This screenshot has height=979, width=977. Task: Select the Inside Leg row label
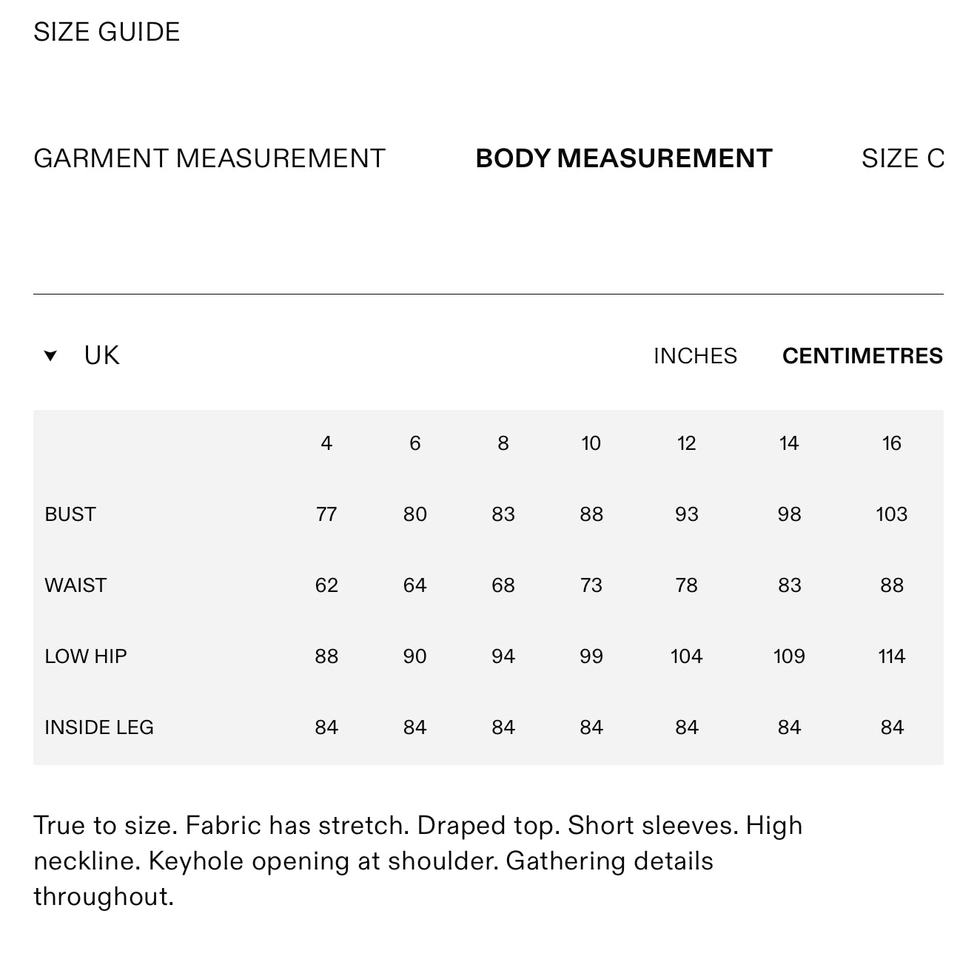(99, 727)
